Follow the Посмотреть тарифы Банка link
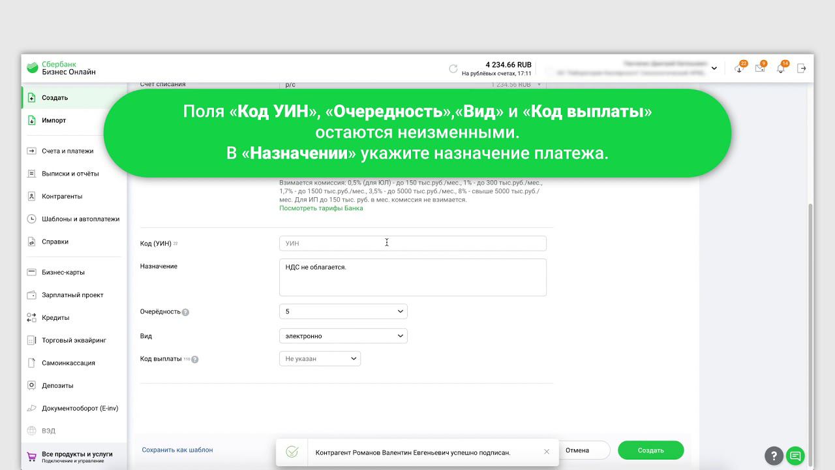The image size is (835, 470). pyautogui.click(x=321, y=208)
